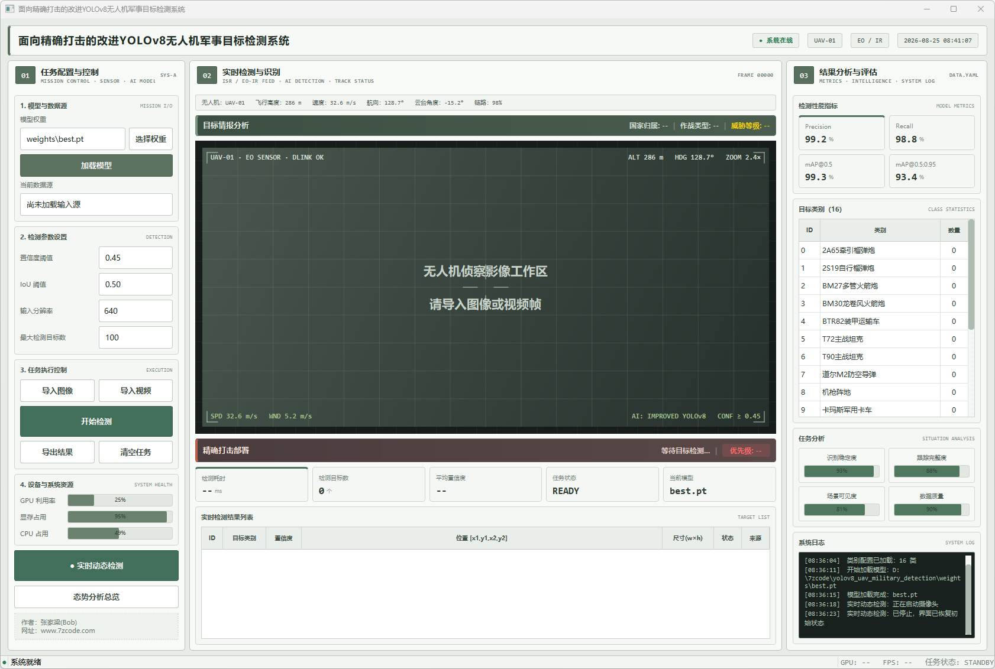Click the 尺寸(w×h) column header

tap(687, 538)
